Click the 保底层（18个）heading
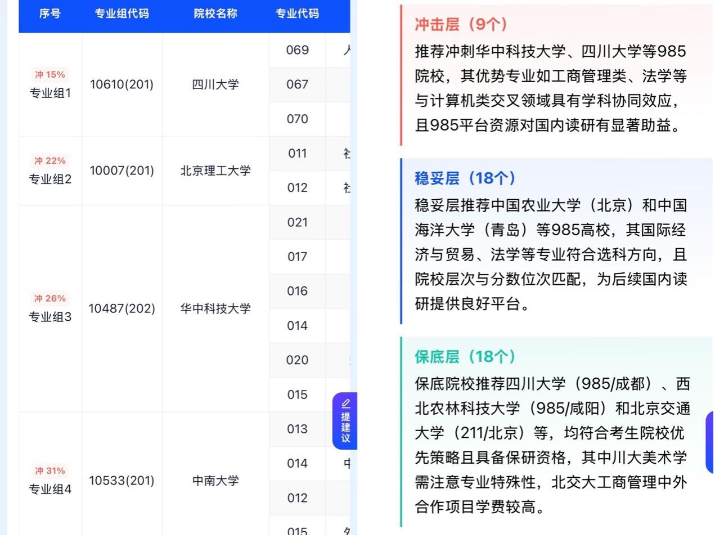Screen dimensions: 715x538 click(465, 357)
